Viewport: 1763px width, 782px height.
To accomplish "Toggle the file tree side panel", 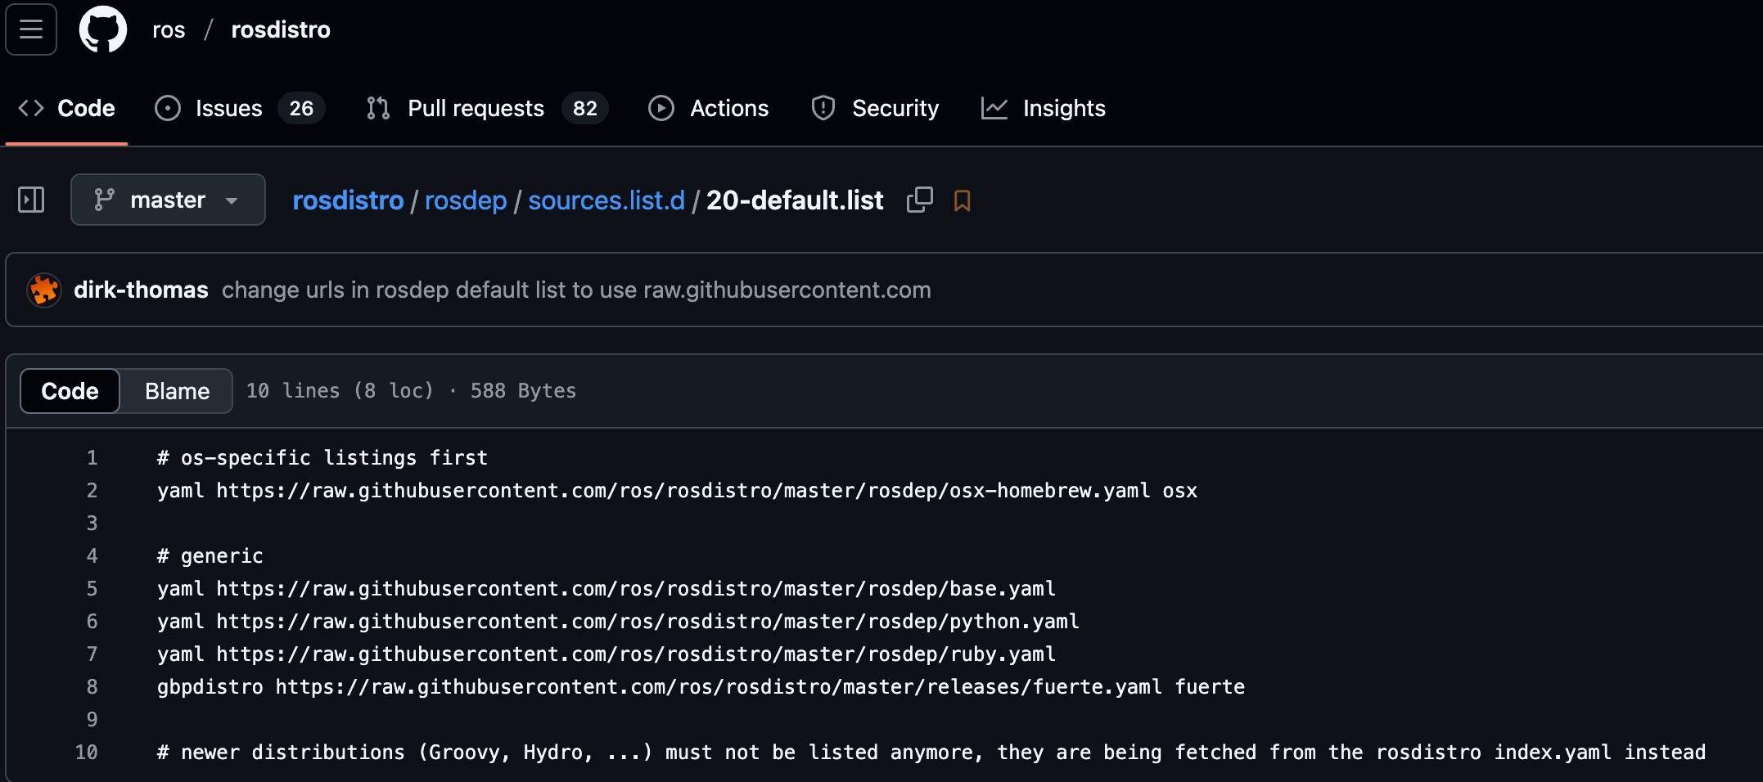I will click(31, 200).
